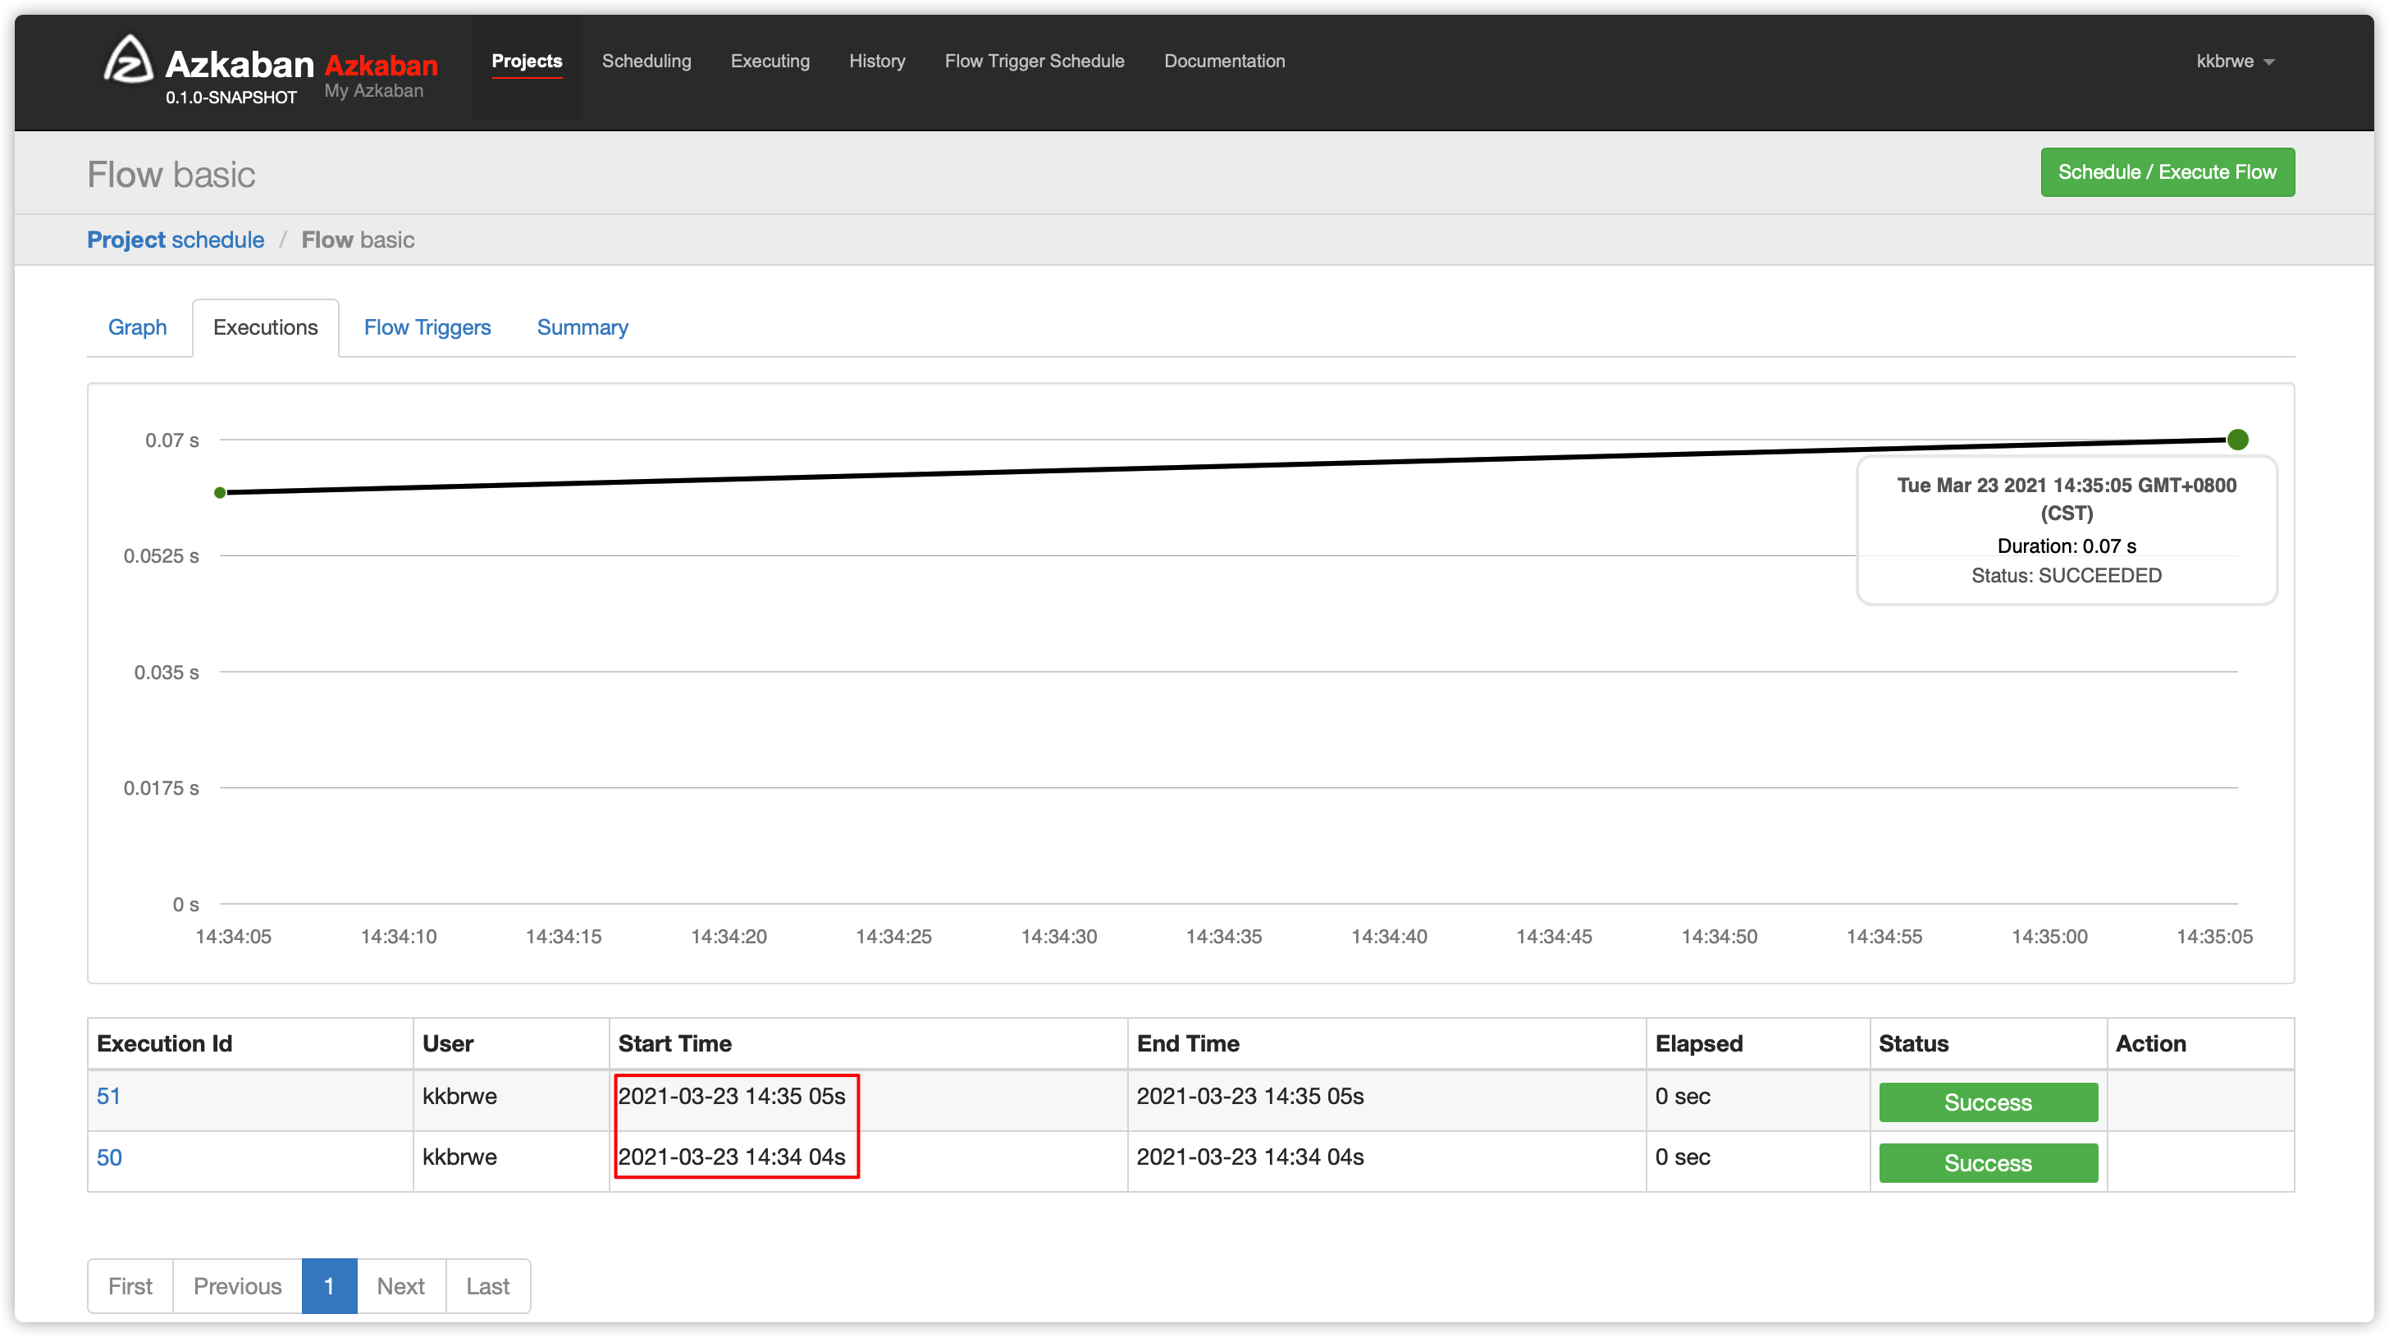The height and width of the screenshot is (1337, 2389).
Task: Go to Next page
Action: [400, 1286]
